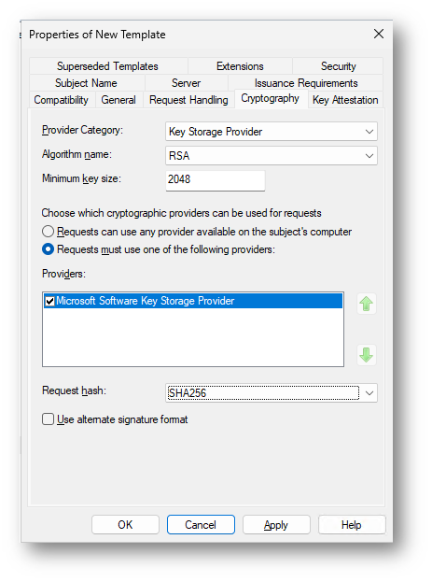The height and width of the screenshot is (582, 432).
Task: Select the Extensions tab
Action: [240, 66]
